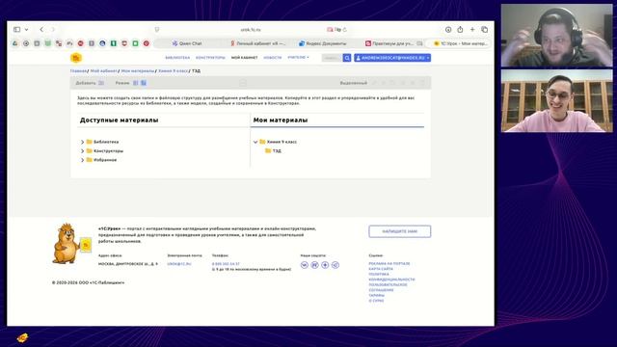This screenshot has height=347, width=617.
Task: Switch to the Яндекс Документы tab
Action: pos(323,43)
